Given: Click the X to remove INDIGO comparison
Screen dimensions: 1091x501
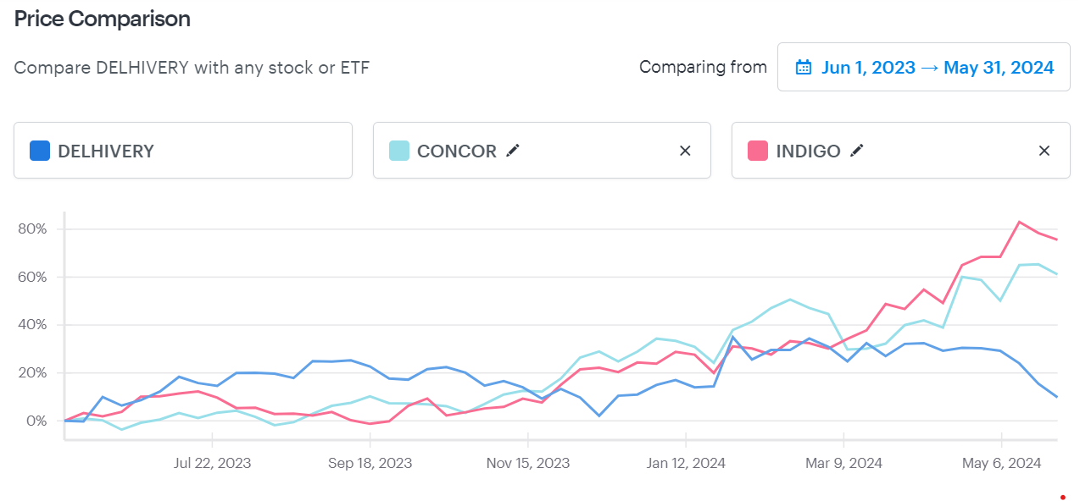Looking at the screenshot, I should pyautogui.click(x=1044, y=150).
